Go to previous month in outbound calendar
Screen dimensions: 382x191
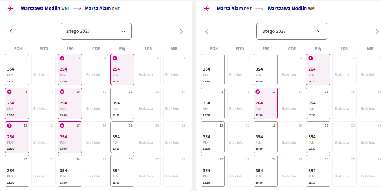tap(11, 31)
